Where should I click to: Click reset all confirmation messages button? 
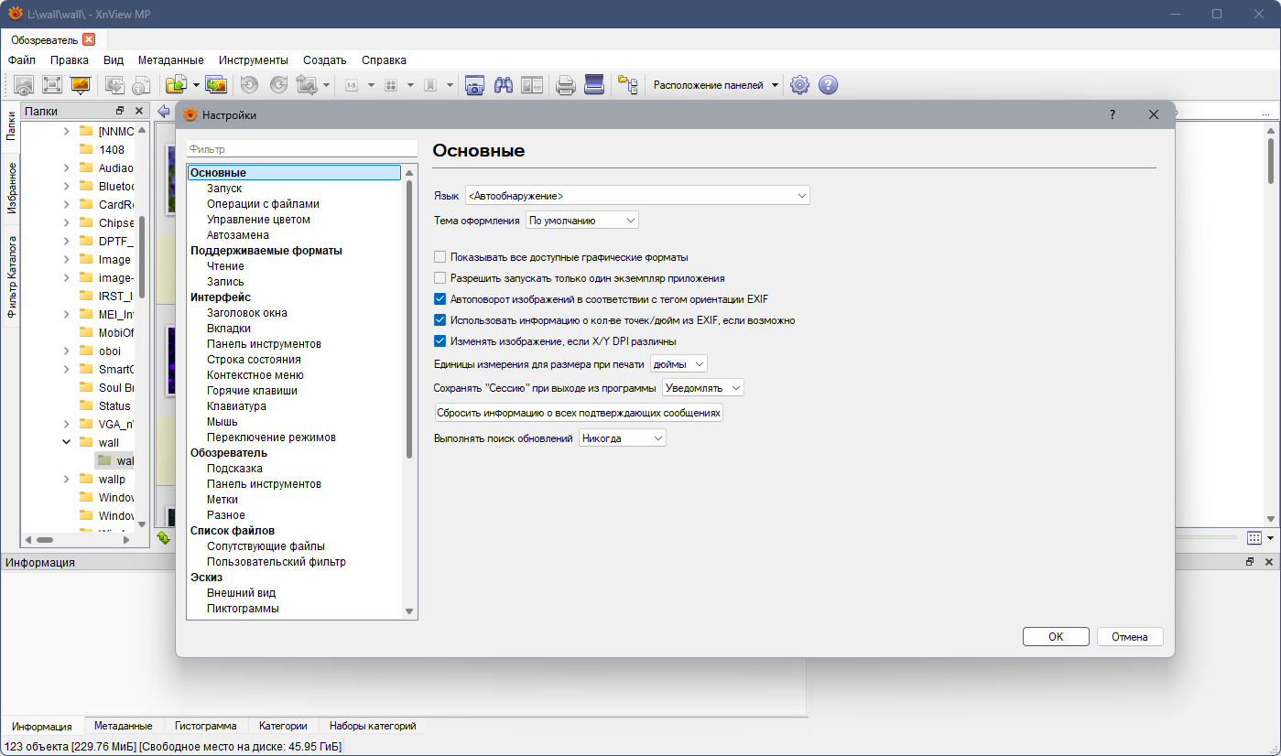580,414
